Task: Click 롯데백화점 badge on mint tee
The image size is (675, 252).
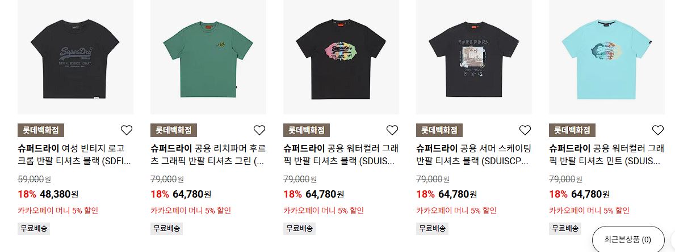Action: (572, 130)
